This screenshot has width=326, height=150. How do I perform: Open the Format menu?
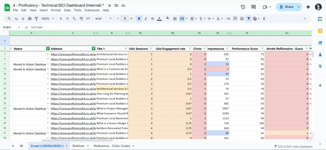pyautogui.click(x=56, y=10)
